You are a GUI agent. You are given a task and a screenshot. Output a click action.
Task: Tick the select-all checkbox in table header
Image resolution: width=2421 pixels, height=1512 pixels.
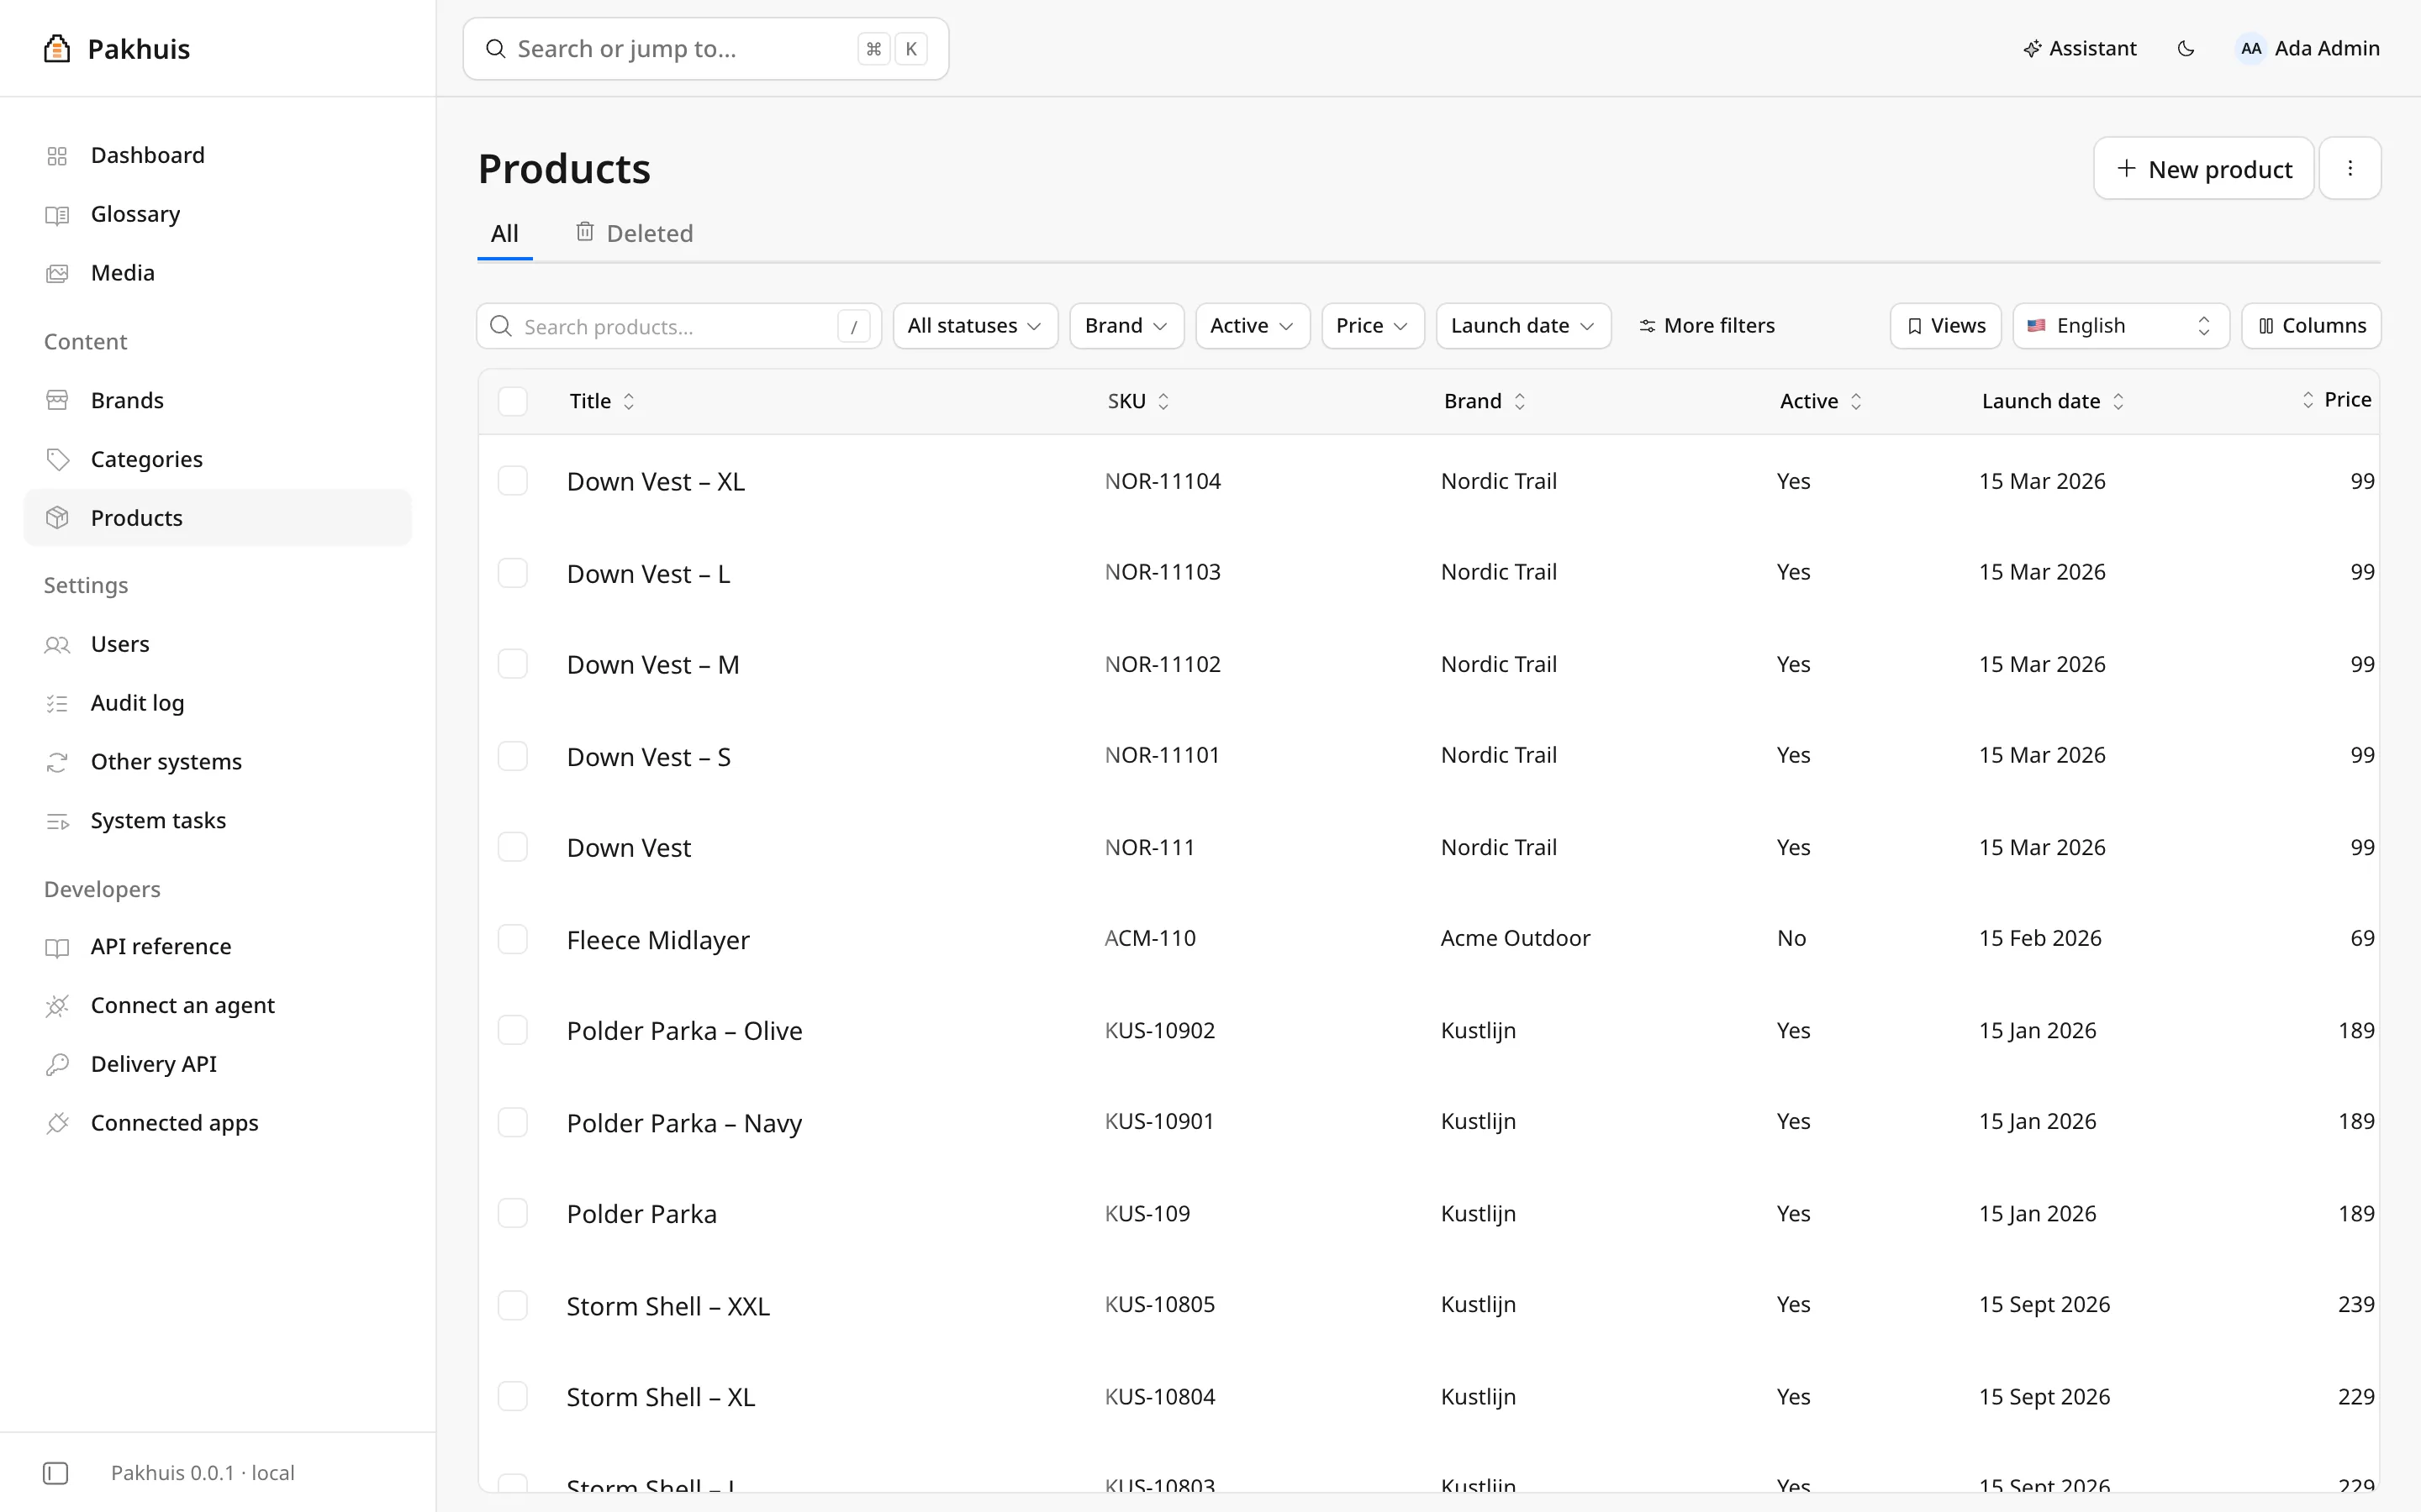click(514, 401)
